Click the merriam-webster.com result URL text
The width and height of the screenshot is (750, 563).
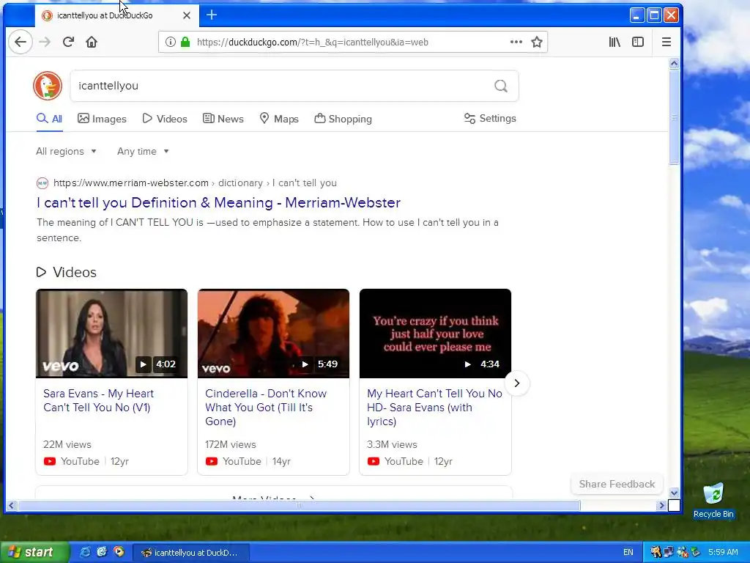131,183
